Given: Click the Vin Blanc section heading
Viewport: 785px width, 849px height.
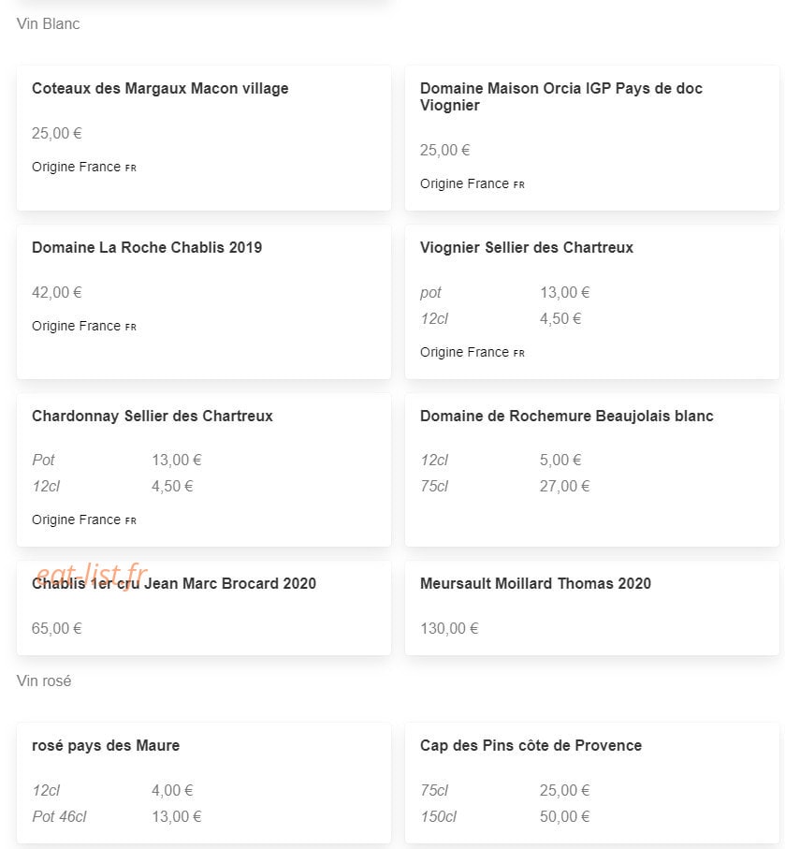Looking at the screenshot, I should coord(48,23).
